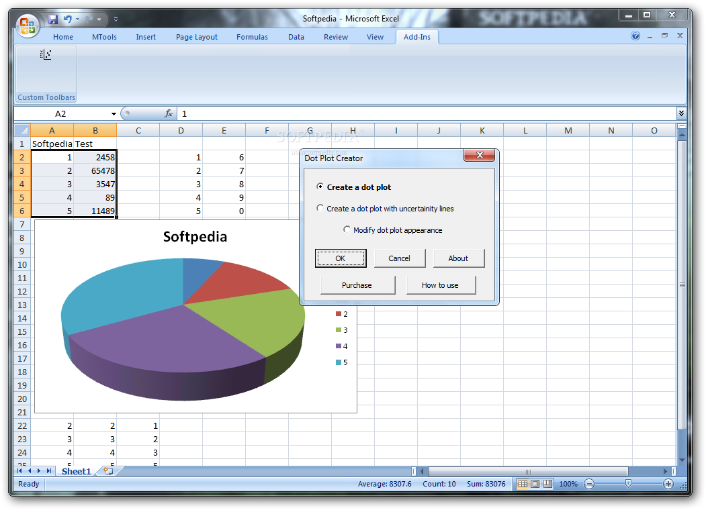706x510 pixels.
Task: Click cell A1 with Softpedia text
Action: coord(52,144)
